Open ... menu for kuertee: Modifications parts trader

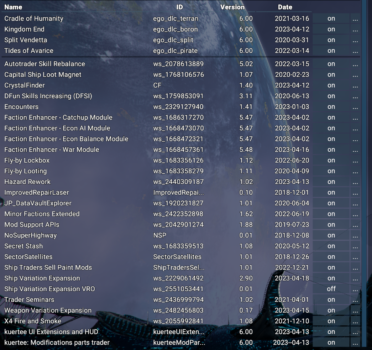tap(355, 343)
